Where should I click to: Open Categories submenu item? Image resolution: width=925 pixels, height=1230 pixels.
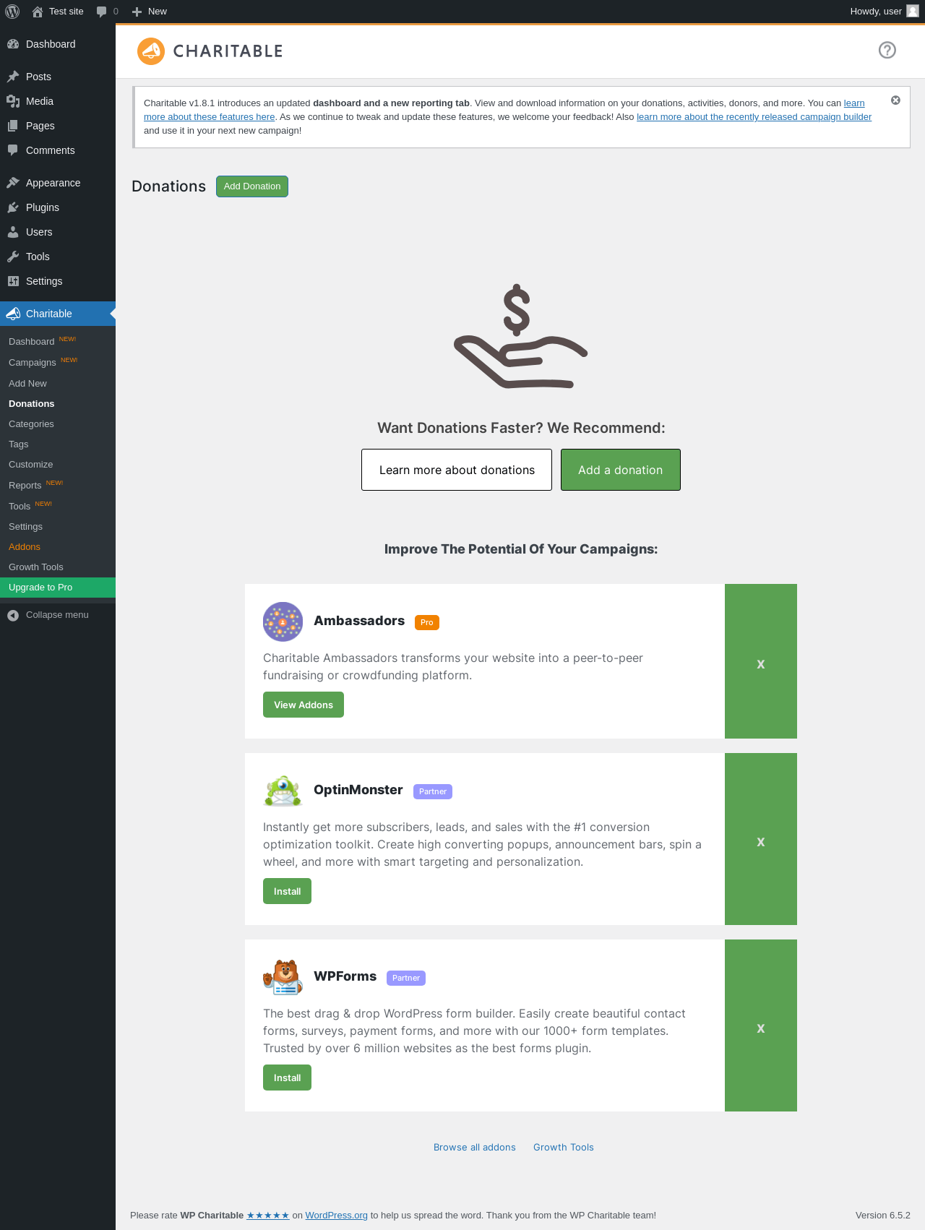(x=58, y=424)
